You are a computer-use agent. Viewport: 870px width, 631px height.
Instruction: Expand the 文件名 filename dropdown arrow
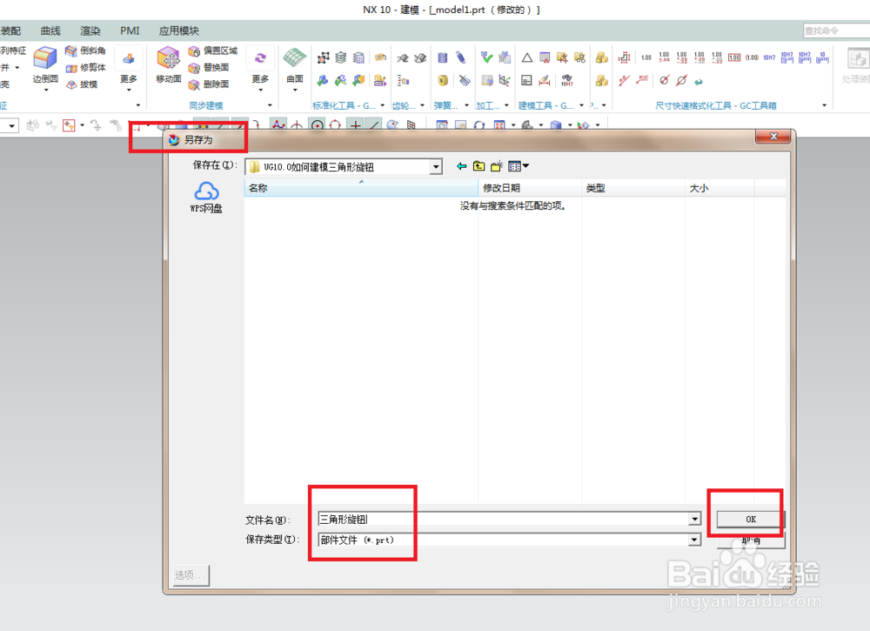pyautogui.click(x=694, y=519)
